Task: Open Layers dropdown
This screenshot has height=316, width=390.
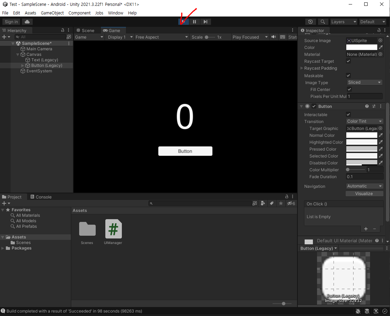Action: coord(344,22)
